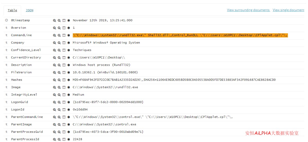Toggle CommandLine column in table
This screenshot has width=308, height=142.
point(64,35)
